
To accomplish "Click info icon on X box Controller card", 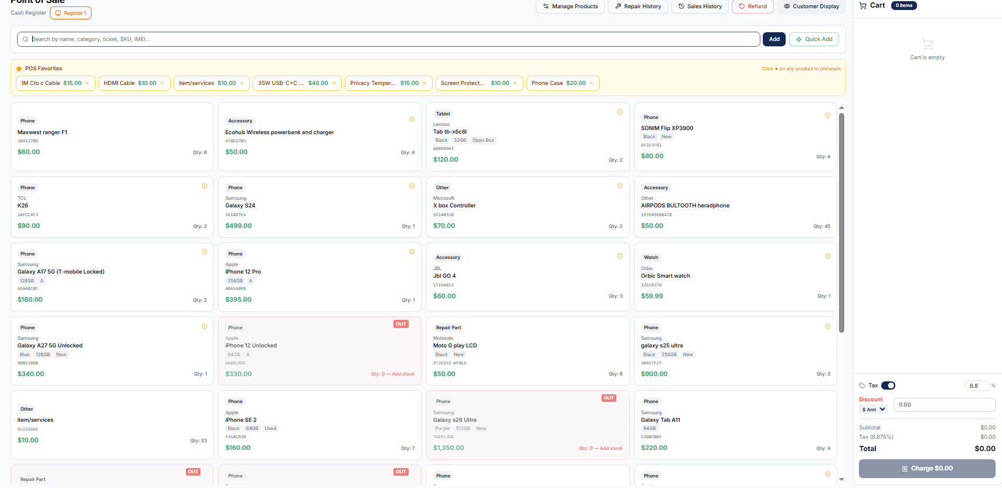I will tap(620, 186).
